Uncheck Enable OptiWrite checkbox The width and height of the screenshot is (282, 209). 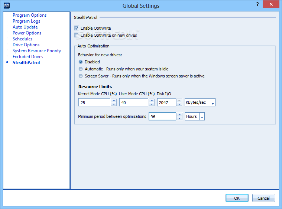pos(77,28)
